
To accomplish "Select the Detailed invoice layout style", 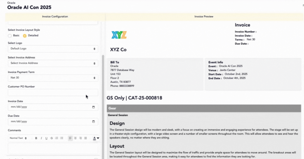I will point(25,36).
